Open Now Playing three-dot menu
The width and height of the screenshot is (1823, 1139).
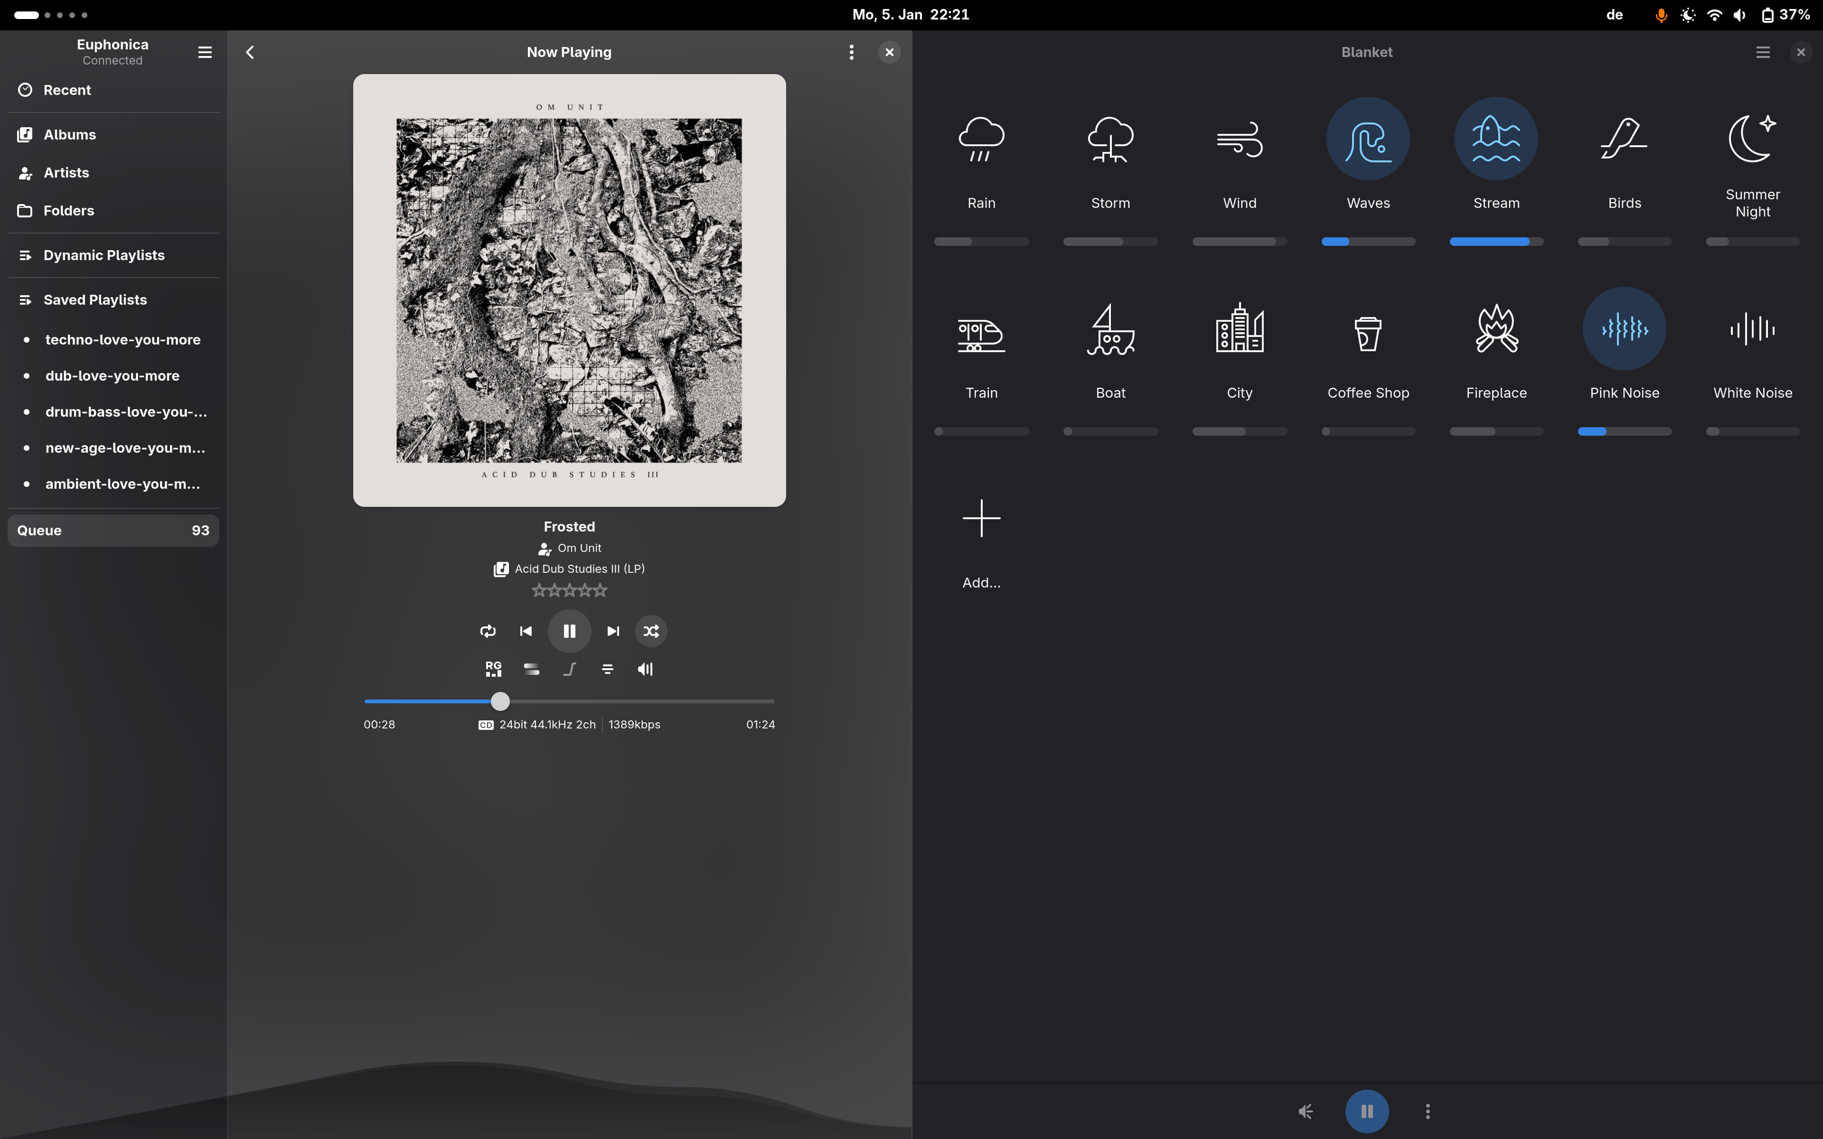pos(852,52)
